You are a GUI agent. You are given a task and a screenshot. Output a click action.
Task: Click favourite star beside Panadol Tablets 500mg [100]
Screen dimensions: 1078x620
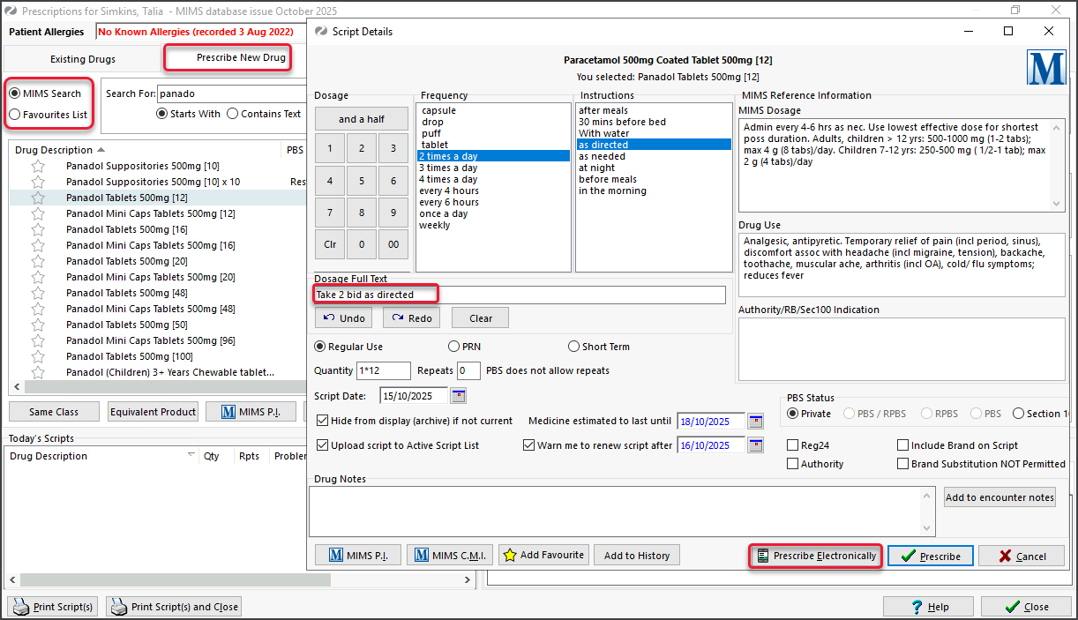38,356
